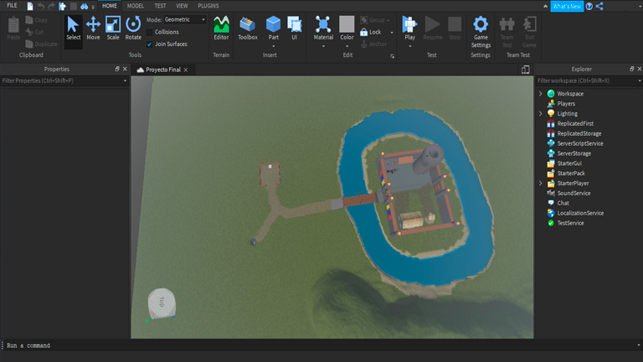The image size is (643, 362).
Task: Enable the Collisions checkbox
Action: click(x=150, y=32)
